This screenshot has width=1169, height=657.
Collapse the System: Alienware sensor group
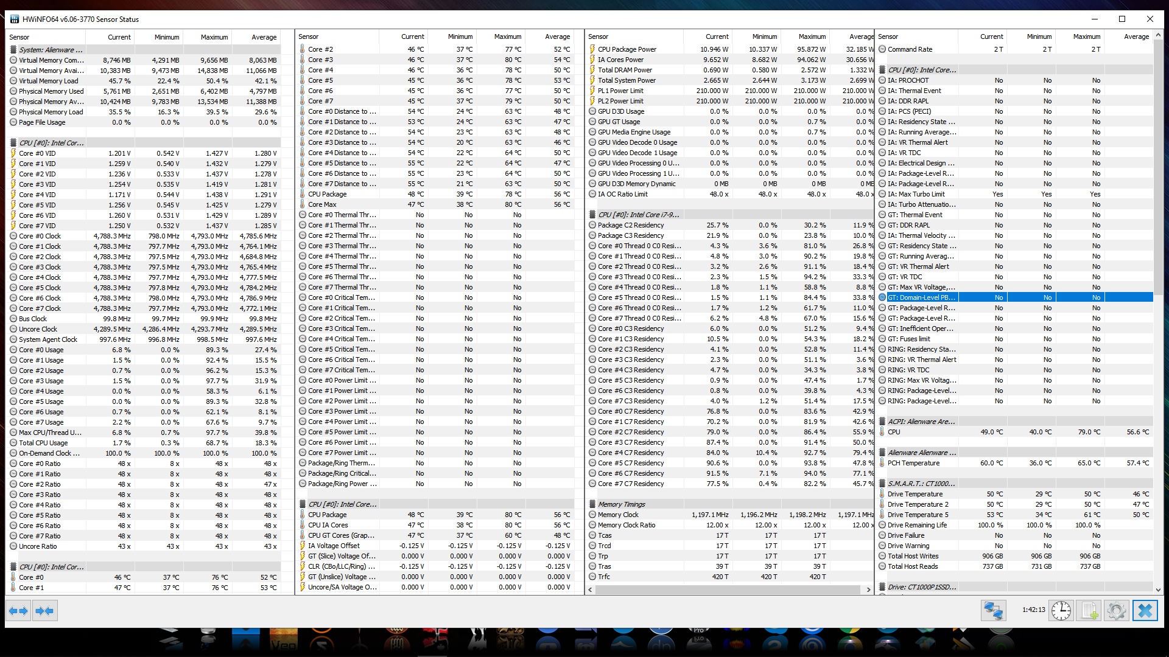[x=51, y=50]
